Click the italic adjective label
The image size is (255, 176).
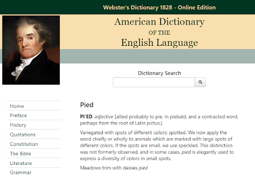point(104,117)
